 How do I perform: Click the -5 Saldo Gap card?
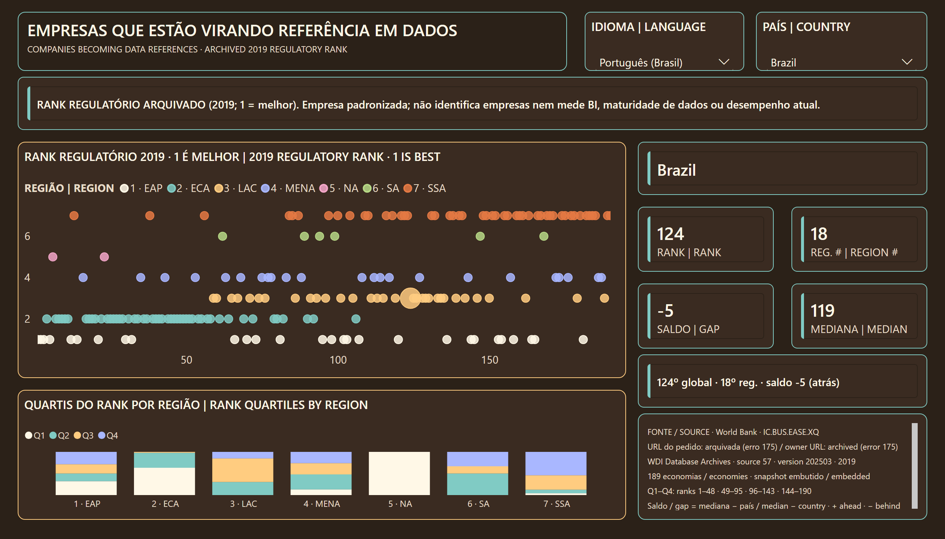coord(705,316)
